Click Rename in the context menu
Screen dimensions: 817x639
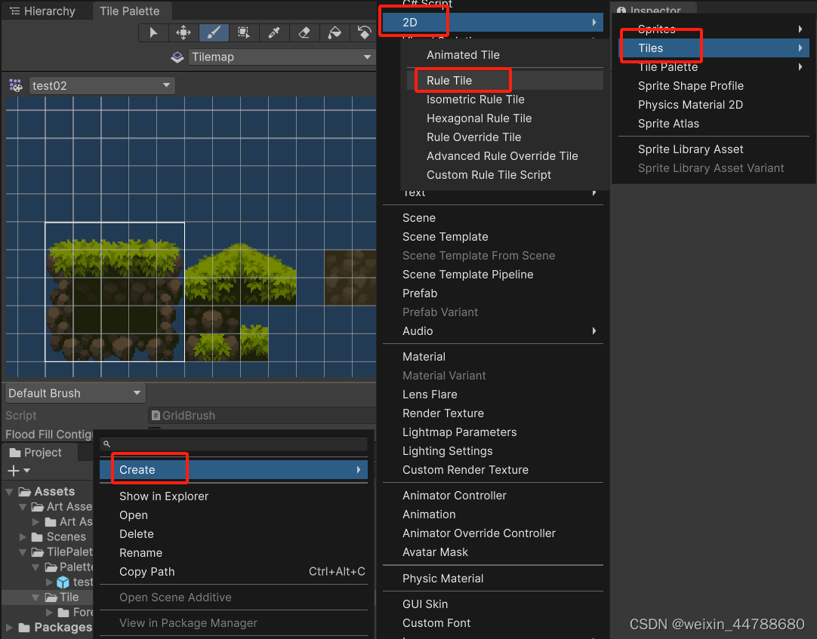pyautogui.click(x=137, y=552)
